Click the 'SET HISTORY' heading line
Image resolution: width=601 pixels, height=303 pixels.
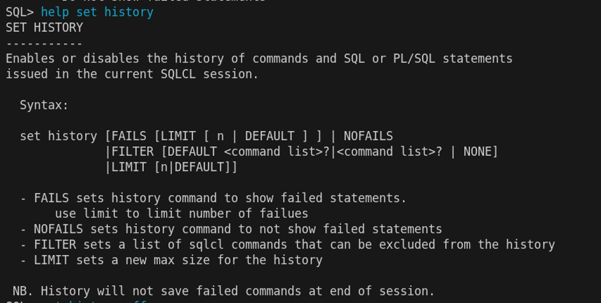tap(45, 27)
